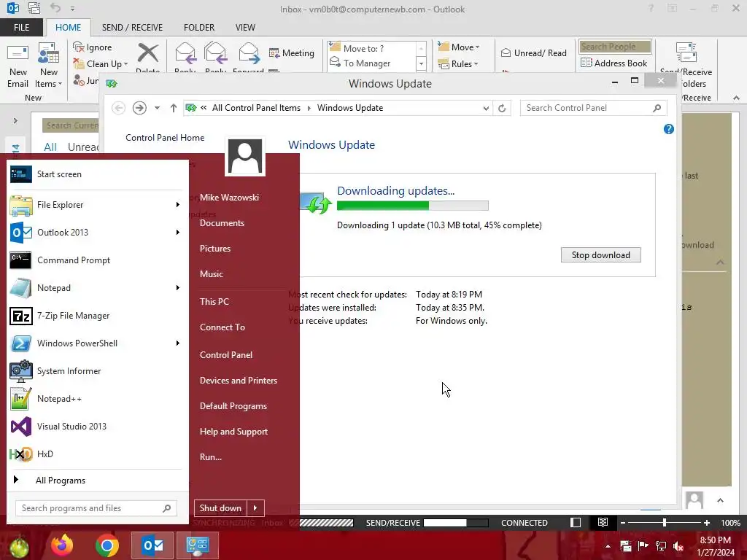Open Run... dialog
Image resolution: width=747 pixels, height=560 pixels.
211,457
